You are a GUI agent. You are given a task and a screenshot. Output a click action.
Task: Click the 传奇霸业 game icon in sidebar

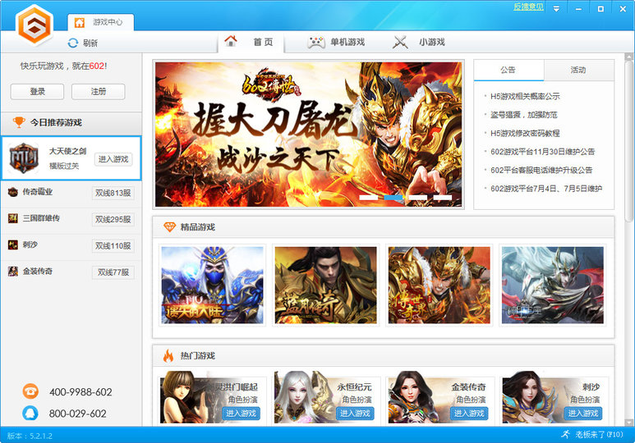pyautogui.click(x=13, y=192)
